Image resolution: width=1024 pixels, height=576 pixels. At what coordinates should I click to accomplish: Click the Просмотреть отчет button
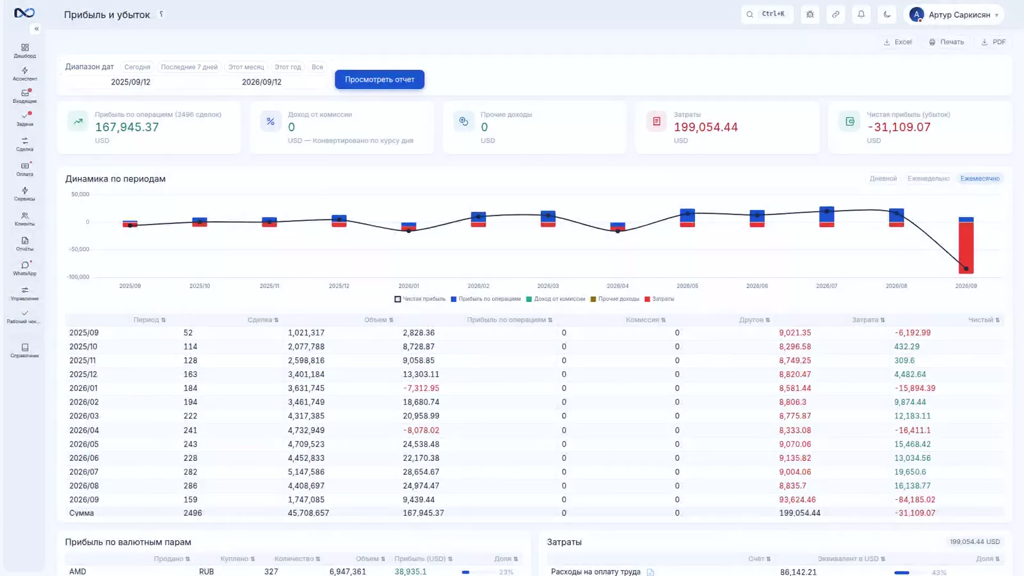pyautogui.click(x=380, y=79)
